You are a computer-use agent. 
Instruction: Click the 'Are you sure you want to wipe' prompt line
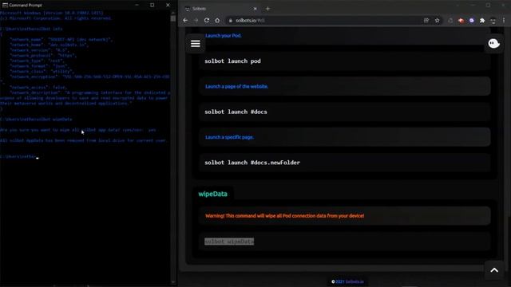[x=78, y=130]
